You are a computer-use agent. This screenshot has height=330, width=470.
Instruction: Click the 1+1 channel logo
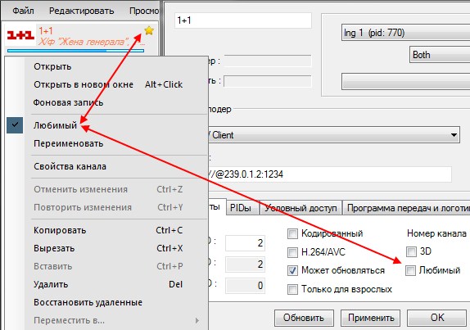pos(20,35)
